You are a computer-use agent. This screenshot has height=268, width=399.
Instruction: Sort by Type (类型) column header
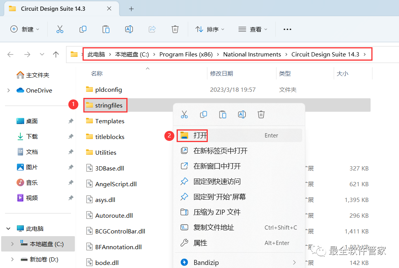(x=285, y=74)
